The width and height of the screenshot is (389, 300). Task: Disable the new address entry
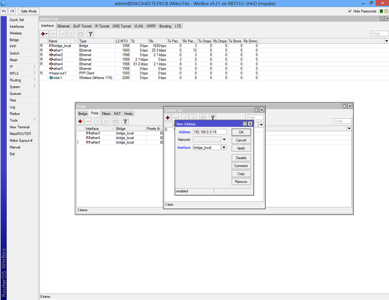[241, 158]
